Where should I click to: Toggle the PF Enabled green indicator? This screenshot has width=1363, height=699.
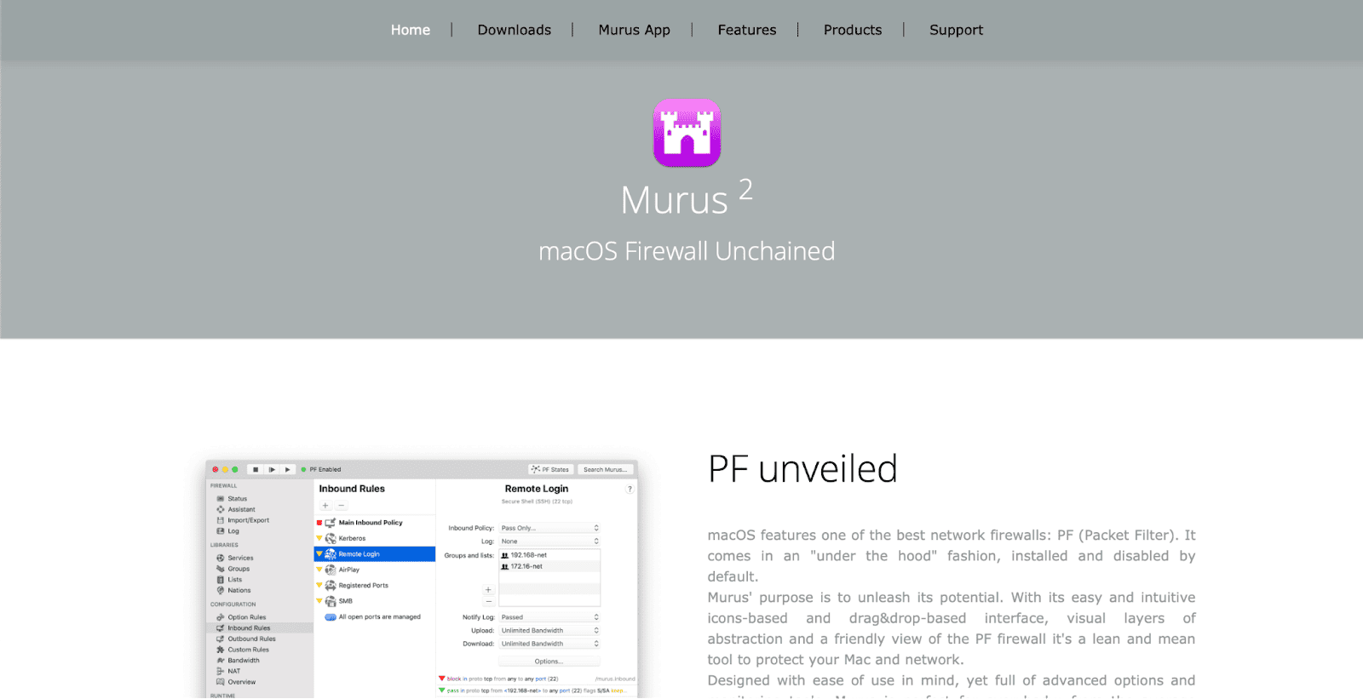point(303,469)
